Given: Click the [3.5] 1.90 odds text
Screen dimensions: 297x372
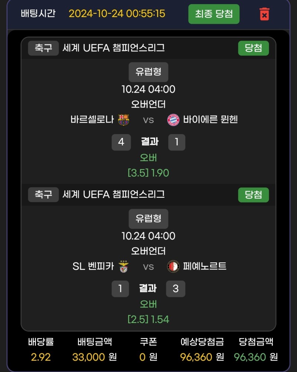Looking at the screenshot, I should pos(148,173).
